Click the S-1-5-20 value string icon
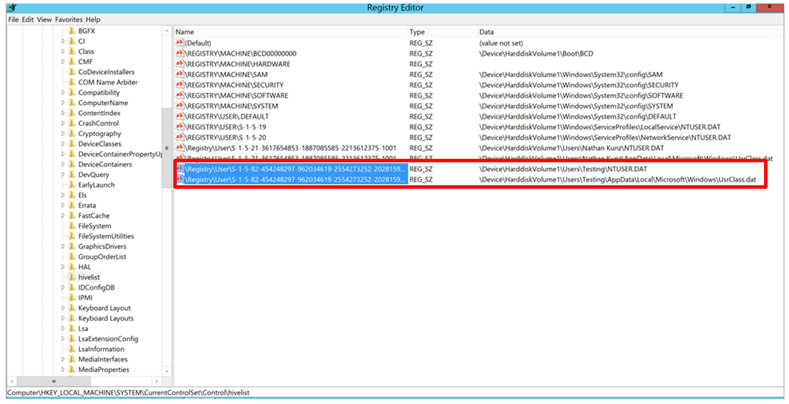The image size is (789, 404). pos(180,137)
